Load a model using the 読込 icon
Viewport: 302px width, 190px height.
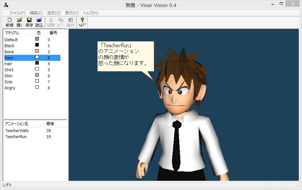[39, 22]
